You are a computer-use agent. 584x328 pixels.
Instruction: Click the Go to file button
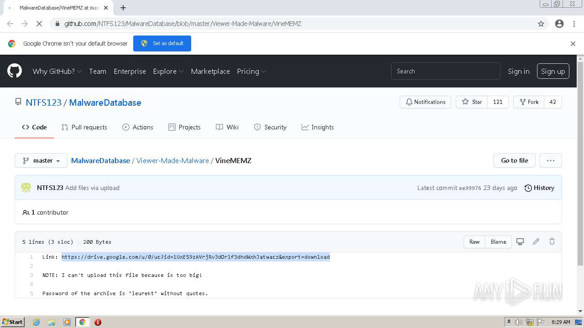pyautogui.click(x=514, y=160)
